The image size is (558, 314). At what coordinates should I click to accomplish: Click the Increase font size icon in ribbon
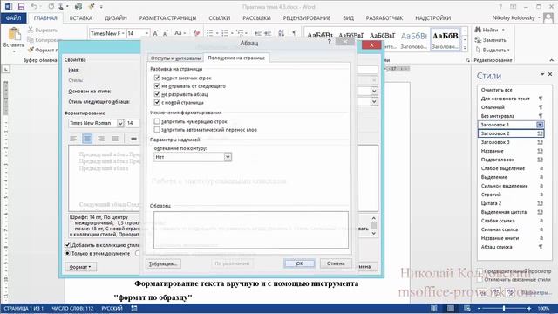tap(155, 33)
